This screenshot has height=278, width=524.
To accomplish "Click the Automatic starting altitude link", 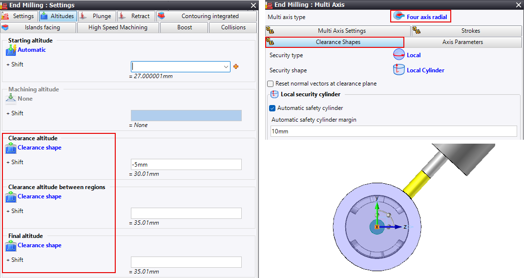I will [32, 50].
